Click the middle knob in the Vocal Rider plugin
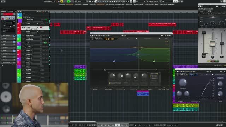Viewport: 226px width, 127px height. pos(213,23)
